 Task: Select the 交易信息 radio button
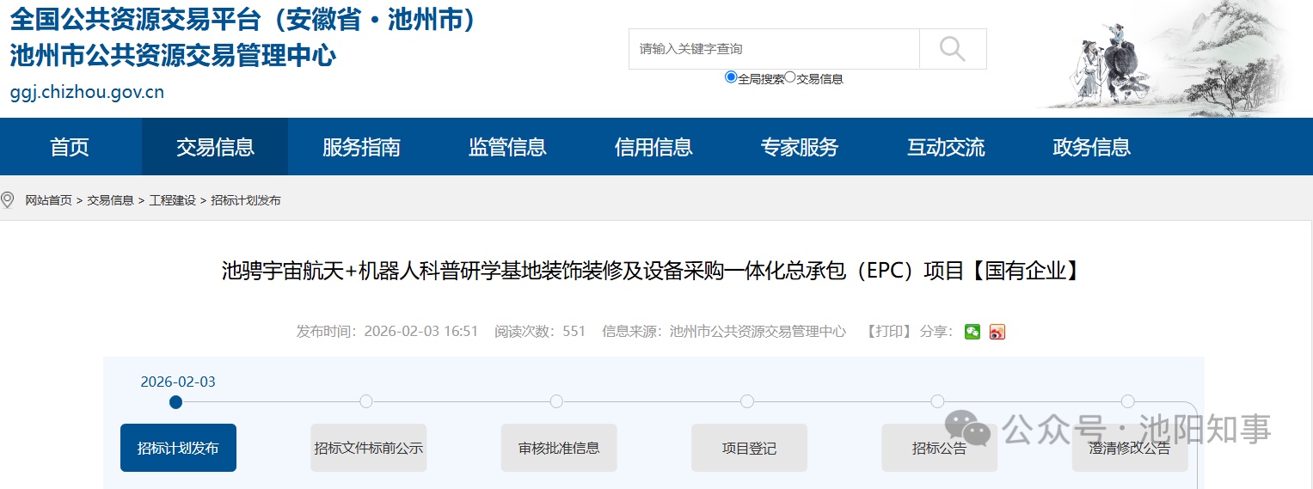[x=790, y=77]
